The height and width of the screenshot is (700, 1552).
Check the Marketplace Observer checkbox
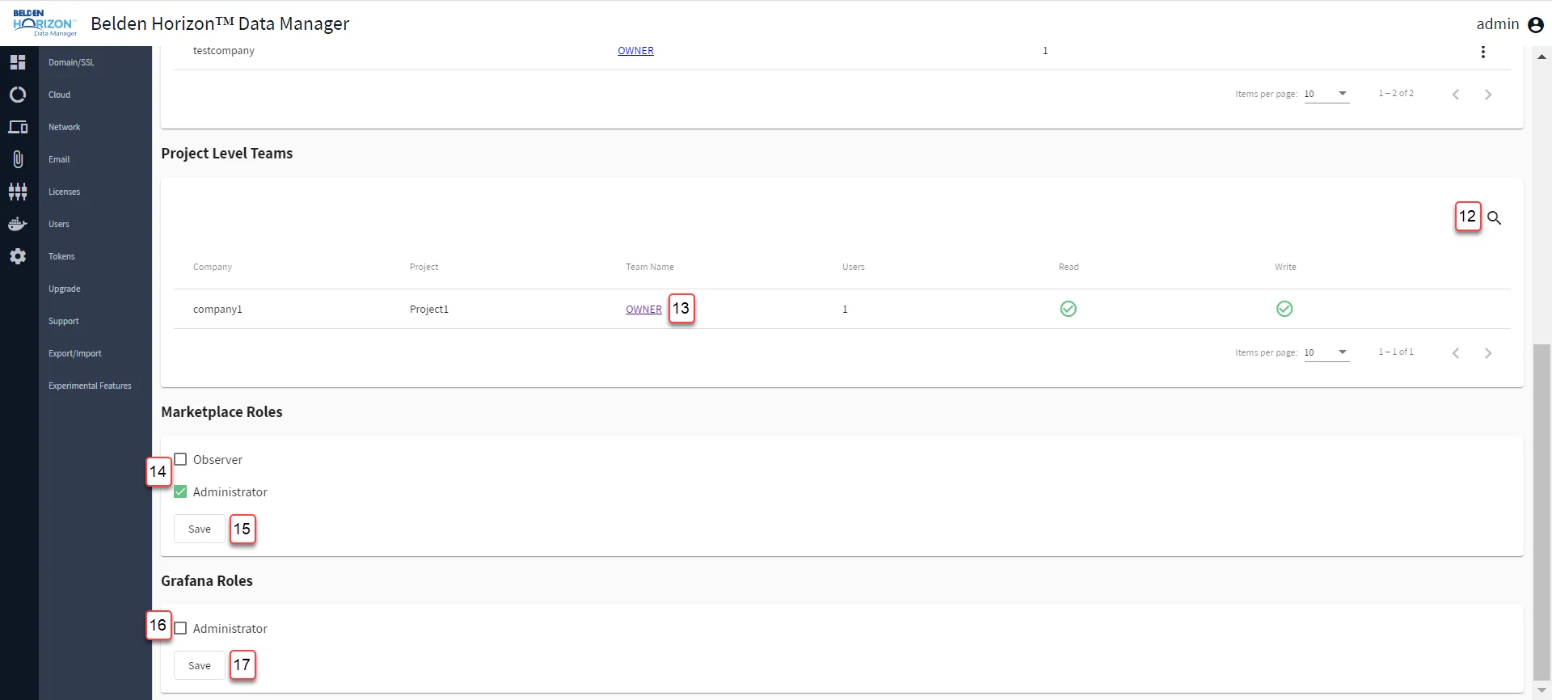180,459
